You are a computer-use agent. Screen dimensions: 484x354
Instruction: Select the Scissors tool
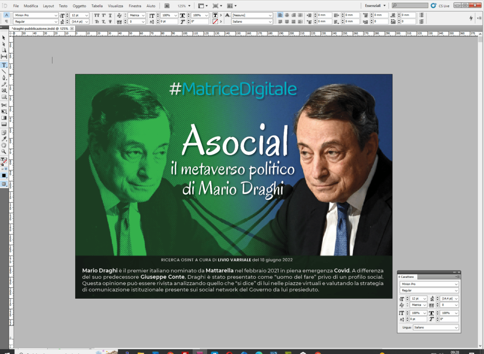[x=4, y=105]
